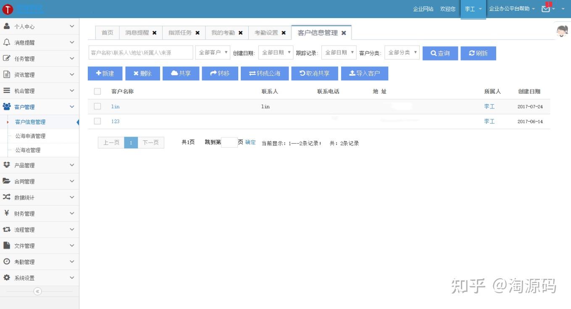Switch to the 考勤设置 tab
This screenshot has width=571, height=309.
coord(266,33)
